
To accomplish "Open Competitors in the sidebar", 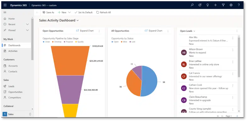I will coord(14,98).
